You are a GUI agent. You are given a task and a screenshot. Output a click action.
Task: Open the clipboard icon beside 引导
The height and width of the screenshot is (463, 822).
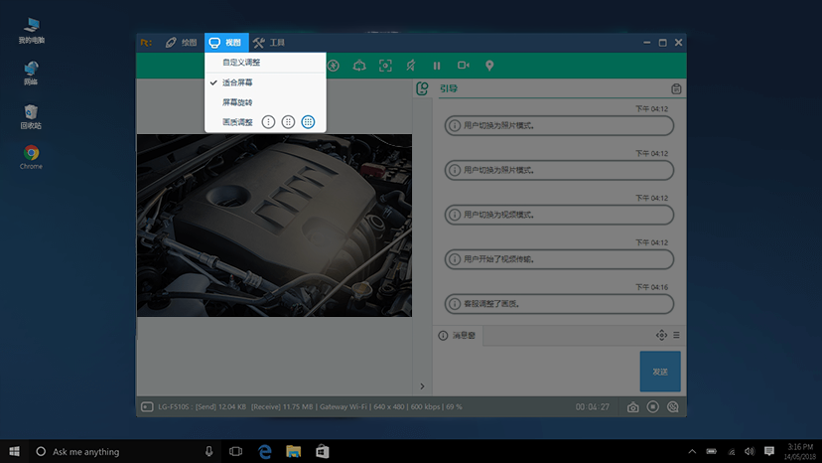pos(676,88)
